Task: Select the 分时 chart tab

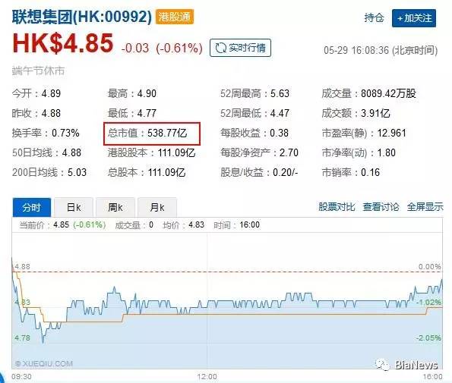Action: tap(32, 207)
